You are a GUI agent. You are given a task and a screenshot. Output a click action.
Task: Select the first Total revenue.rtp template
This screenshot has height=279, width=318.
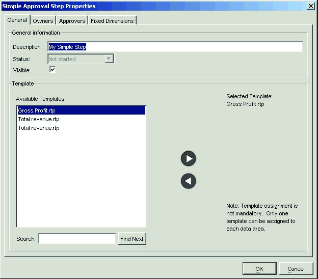[39, 119]
